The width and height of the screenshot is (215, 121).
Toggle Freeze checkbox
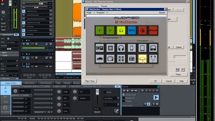pos(124,101)
